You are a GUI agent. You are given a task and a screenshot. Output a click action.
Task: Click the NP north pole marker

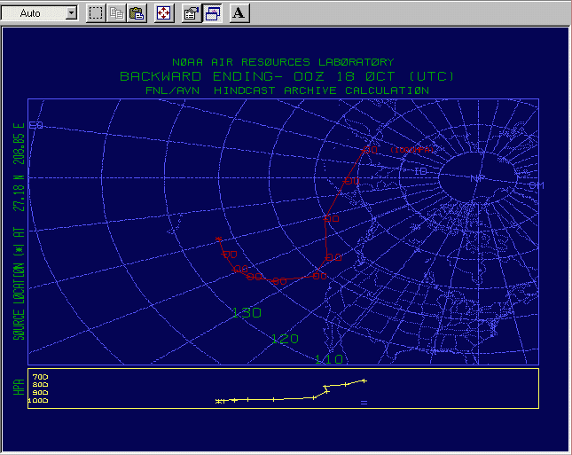click(x=478, y=177)
